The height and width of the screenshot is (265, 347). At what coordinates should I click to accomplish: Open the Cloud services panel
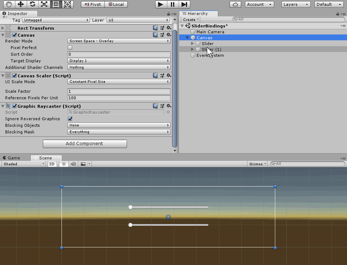coord(235,4)
